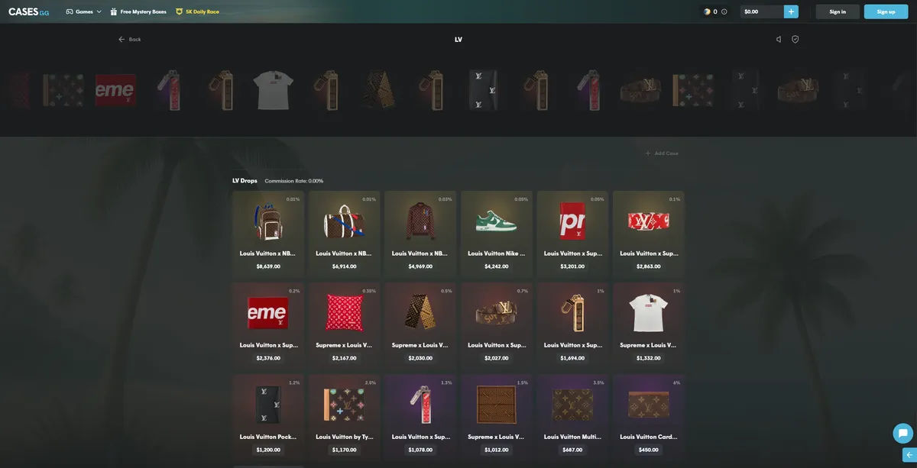Select the $2,863.00 red LV Supreme item
Screen dimensions: 917x468
tap(648, 234)
